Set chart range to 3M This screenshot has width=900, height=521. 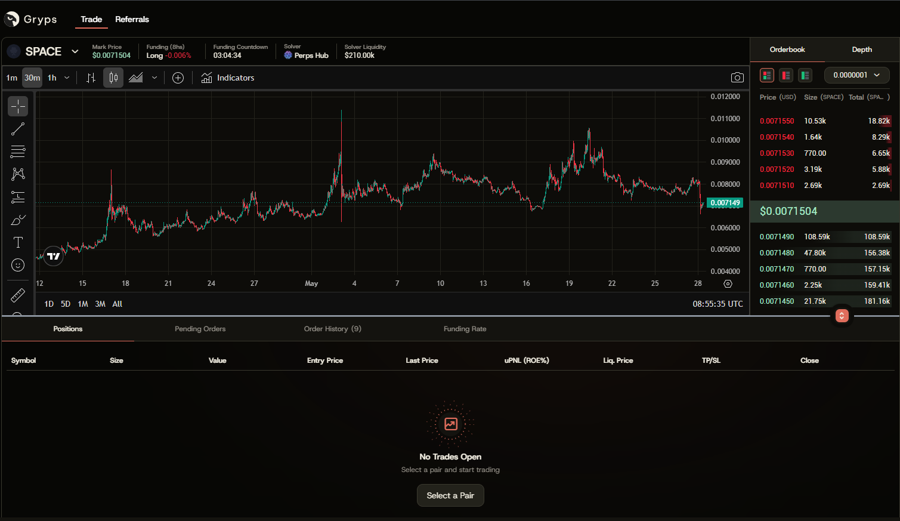click(x=100, y=304)
